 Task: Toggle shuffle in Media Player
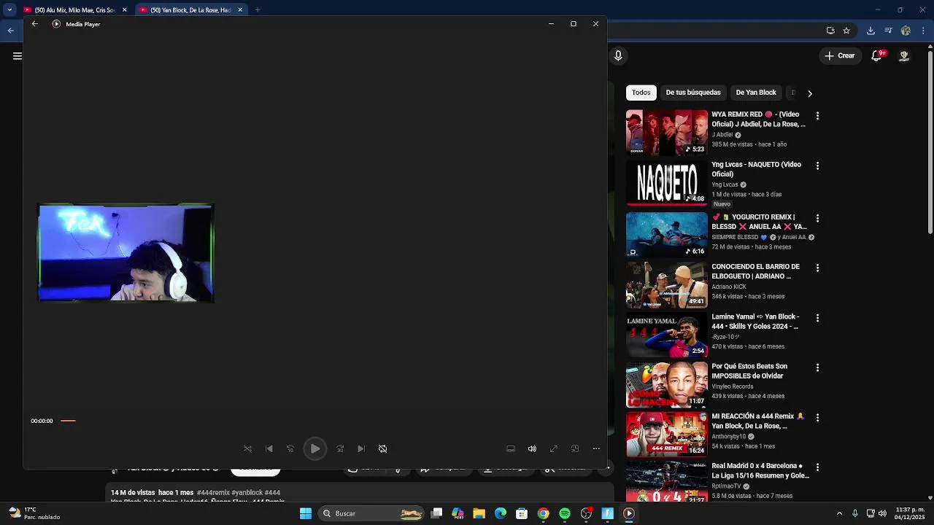[x=247, y=449]
